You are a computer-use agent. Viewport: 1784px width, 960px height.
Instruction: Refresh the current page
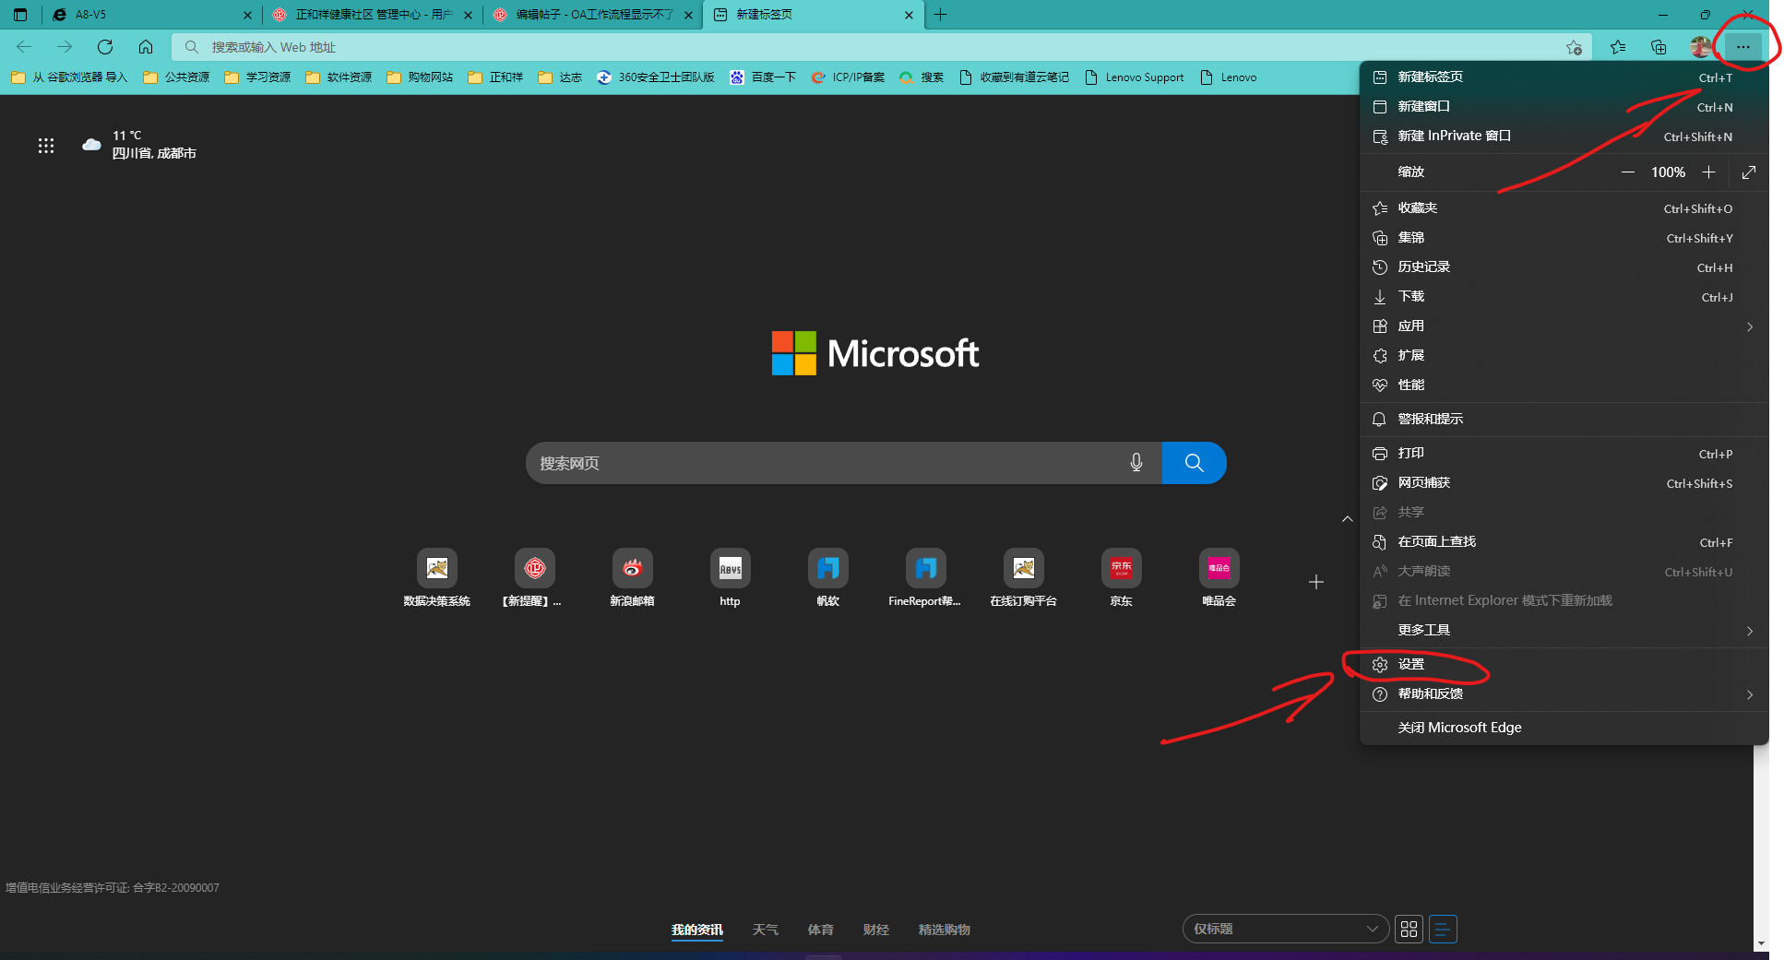(x=105, y=47)
